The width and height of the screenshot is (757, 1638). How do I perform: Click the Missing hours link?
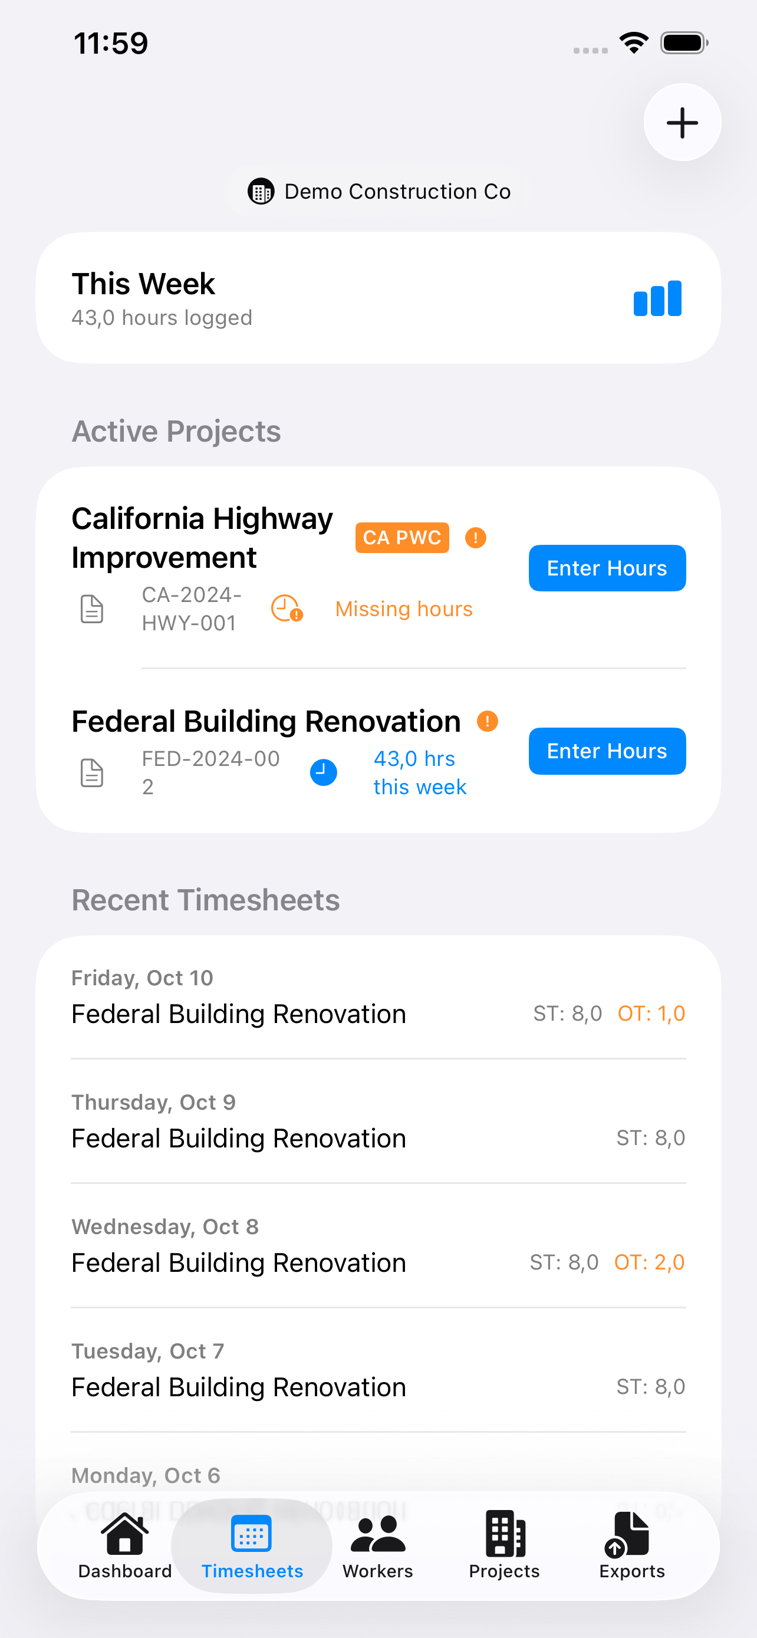(x=404, y=609)
